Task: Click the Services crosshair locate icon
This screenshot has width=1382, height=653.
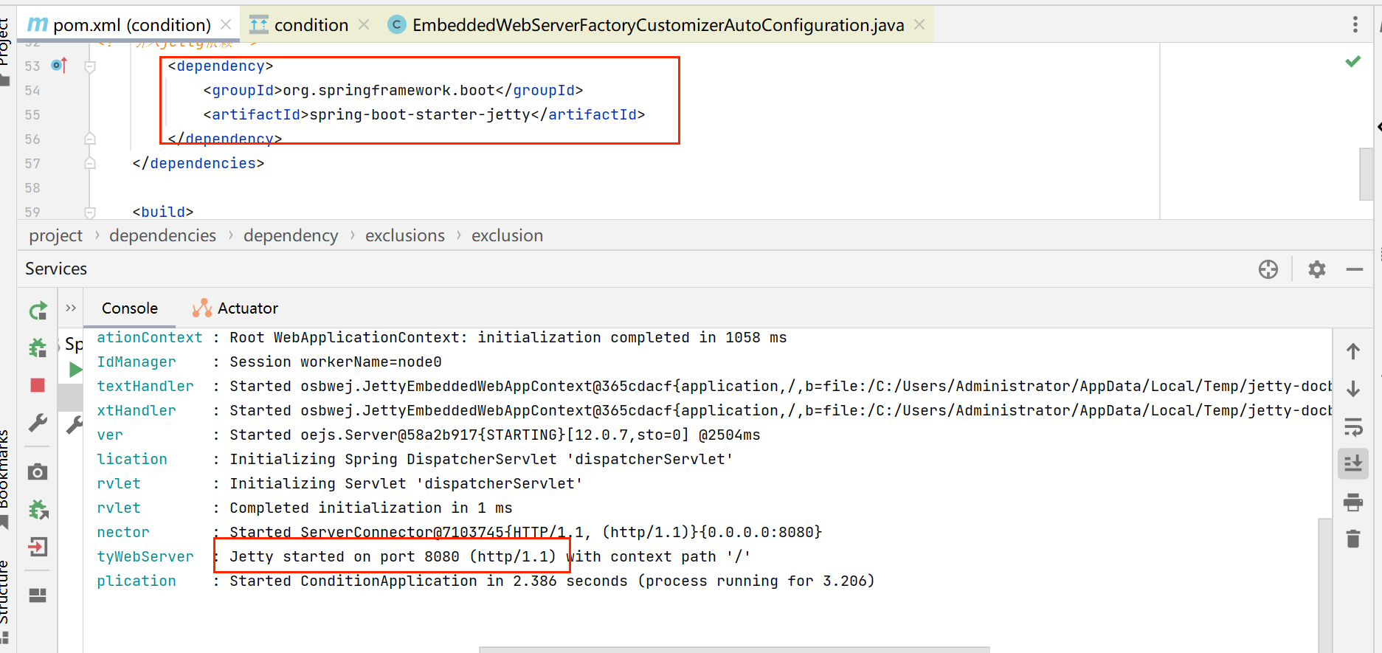Action: [1268, 269]
